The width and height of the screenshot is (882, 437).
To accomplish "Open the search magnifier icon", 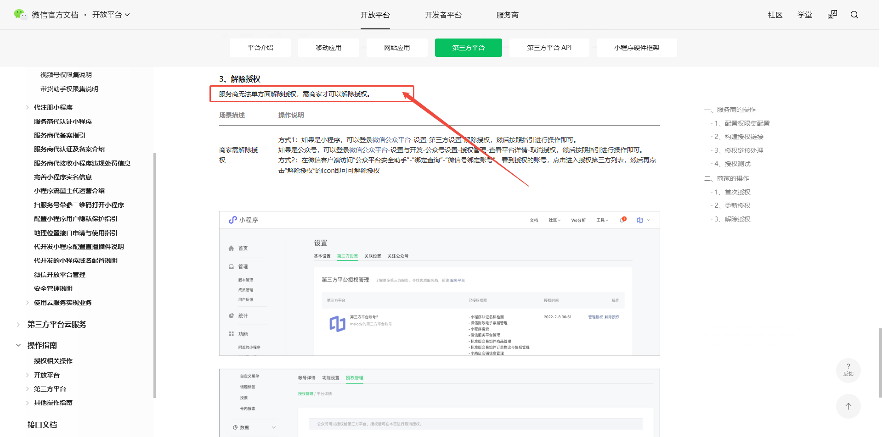I will 854,15.
